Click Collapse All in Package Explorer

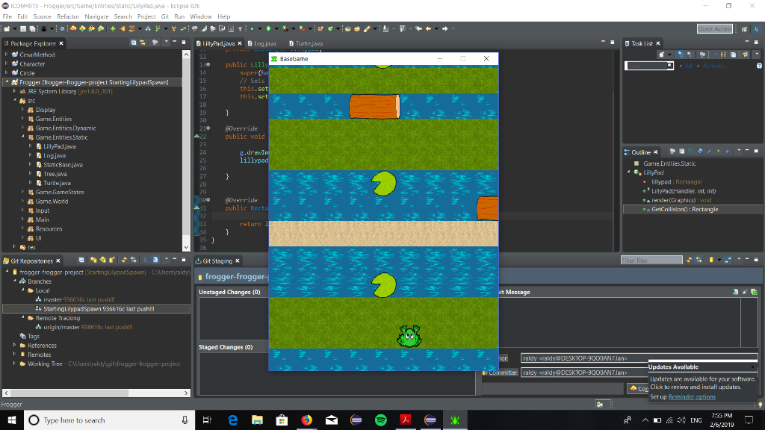tap(133, 43)
